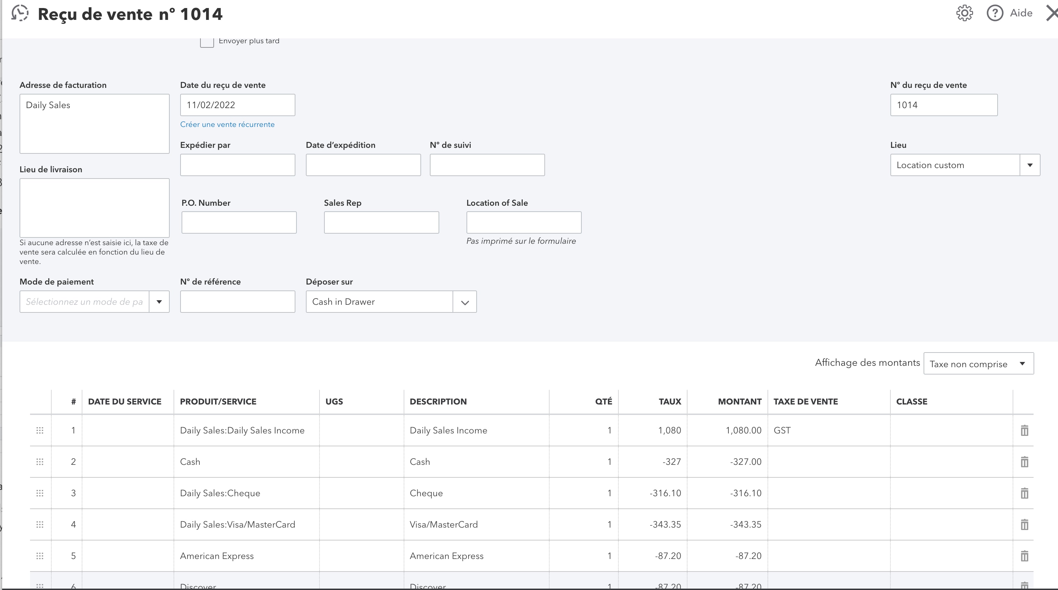
Task: Focus the N° de suivi field
Action: 487,165
